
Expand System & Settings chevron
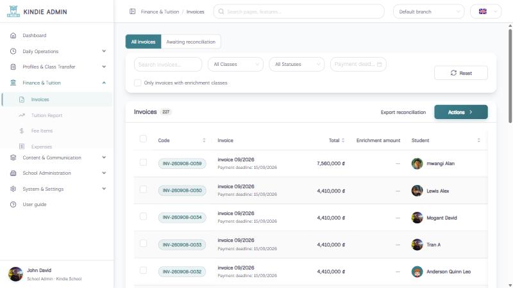[104, 189]
